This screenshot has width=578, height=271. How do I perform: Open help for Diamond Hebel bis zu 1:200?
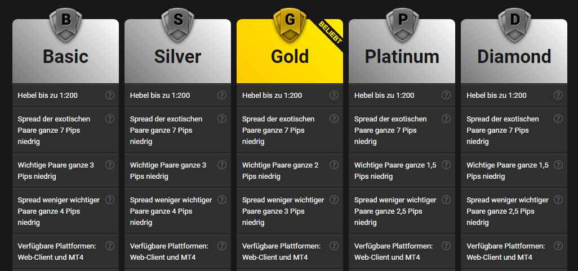pyautogui.click(x=558, y=95)
